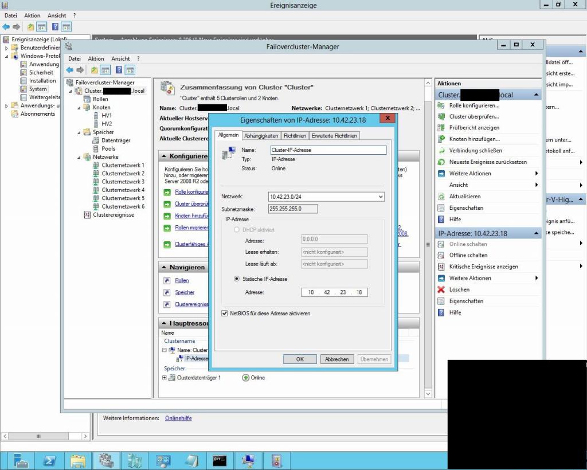Click the help icon in Ereignisanzeige toolbar
The image size is (587, 470).
56,27
